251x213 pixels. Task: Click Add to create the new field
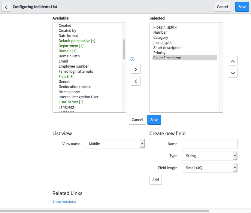(x=156, y=180)
